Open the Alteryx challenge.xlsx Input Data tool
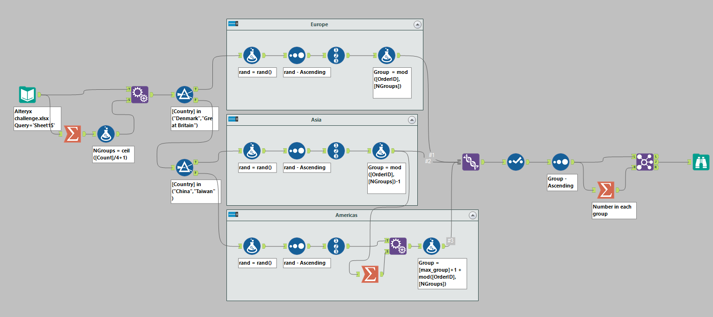 (27, 94)
